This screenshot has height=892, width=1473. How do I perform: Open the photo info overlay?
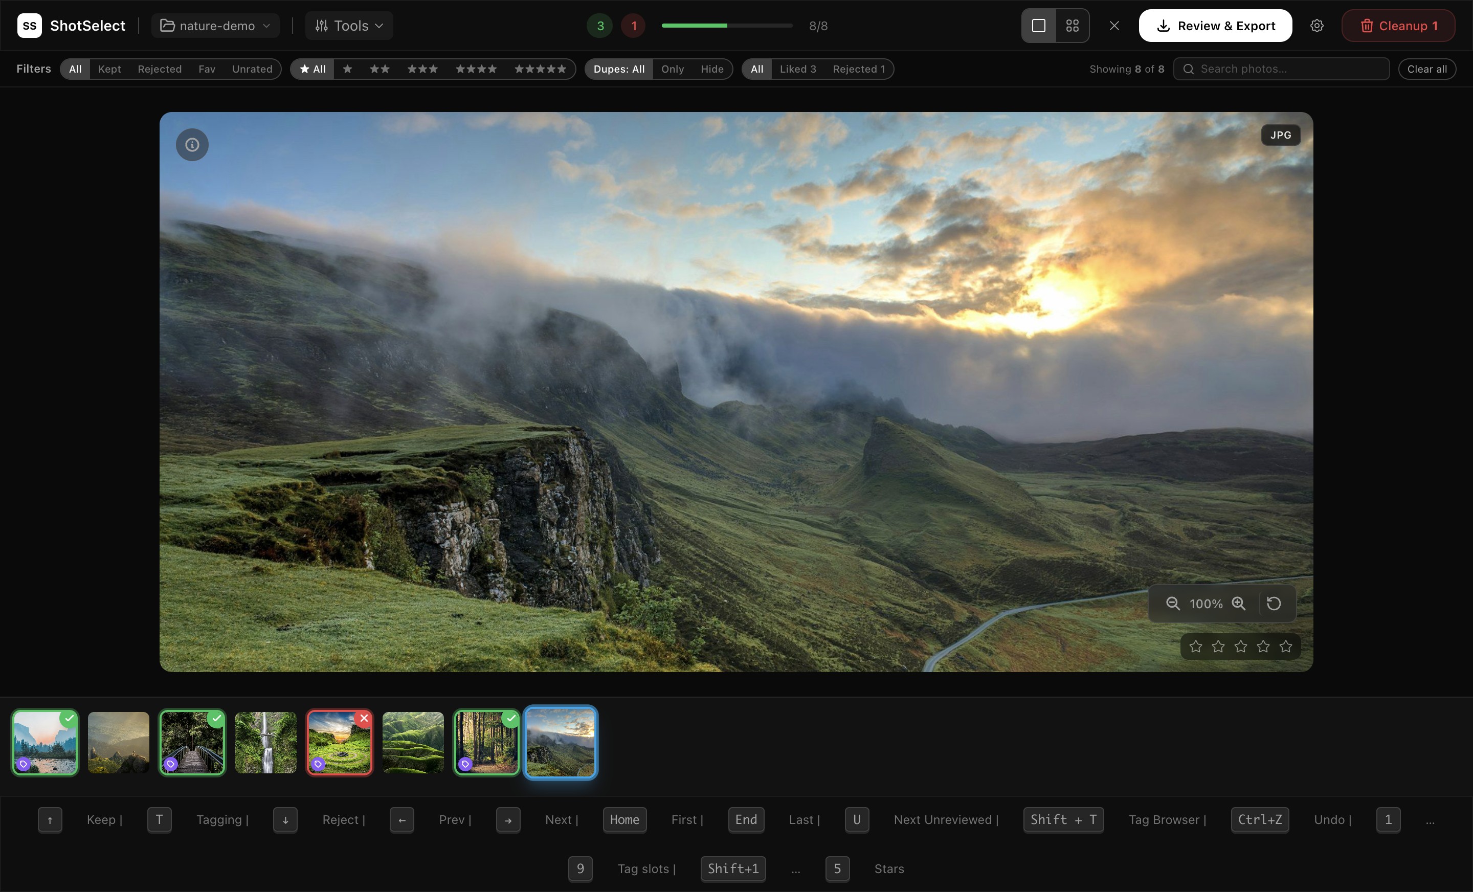tap(191, 144)
